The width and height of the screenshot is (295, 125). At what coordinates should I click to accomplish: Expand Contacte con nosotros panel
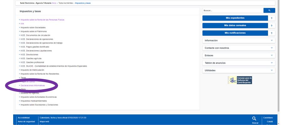click(x=239, y=48)
